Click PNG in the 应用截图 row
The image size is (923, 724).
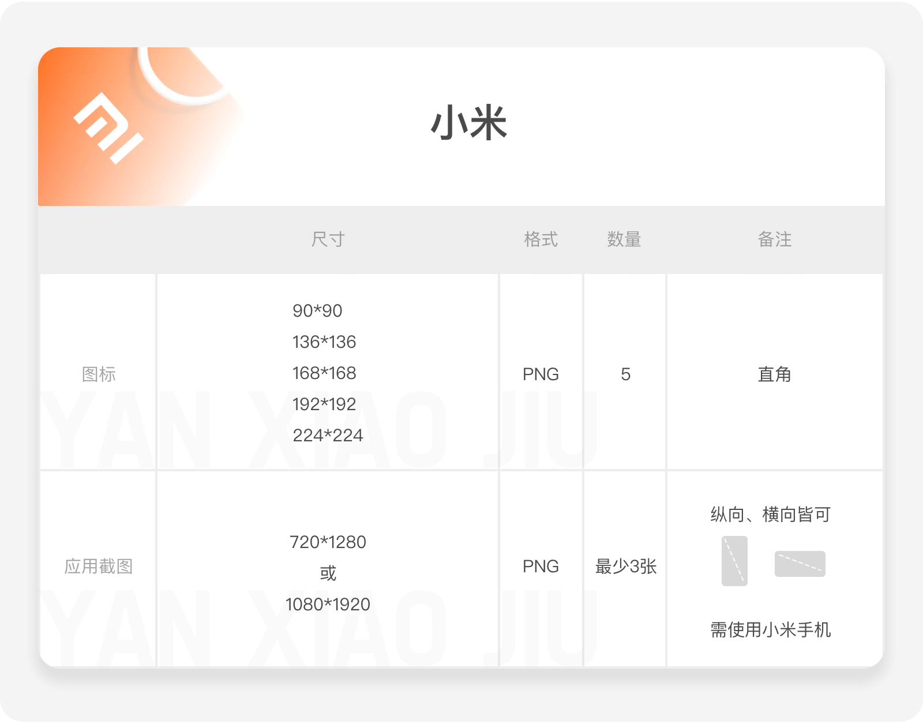point(541,567)
